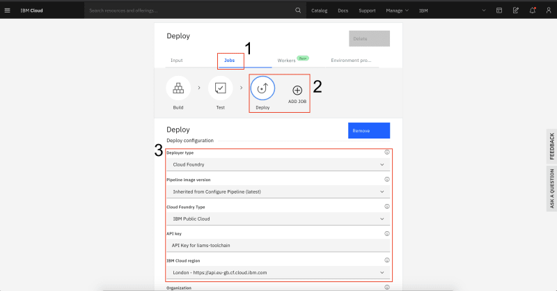The height and width of the screenshot is (291, 557).
Task: Switch to the Jobs tab
Action: (230, 61)
